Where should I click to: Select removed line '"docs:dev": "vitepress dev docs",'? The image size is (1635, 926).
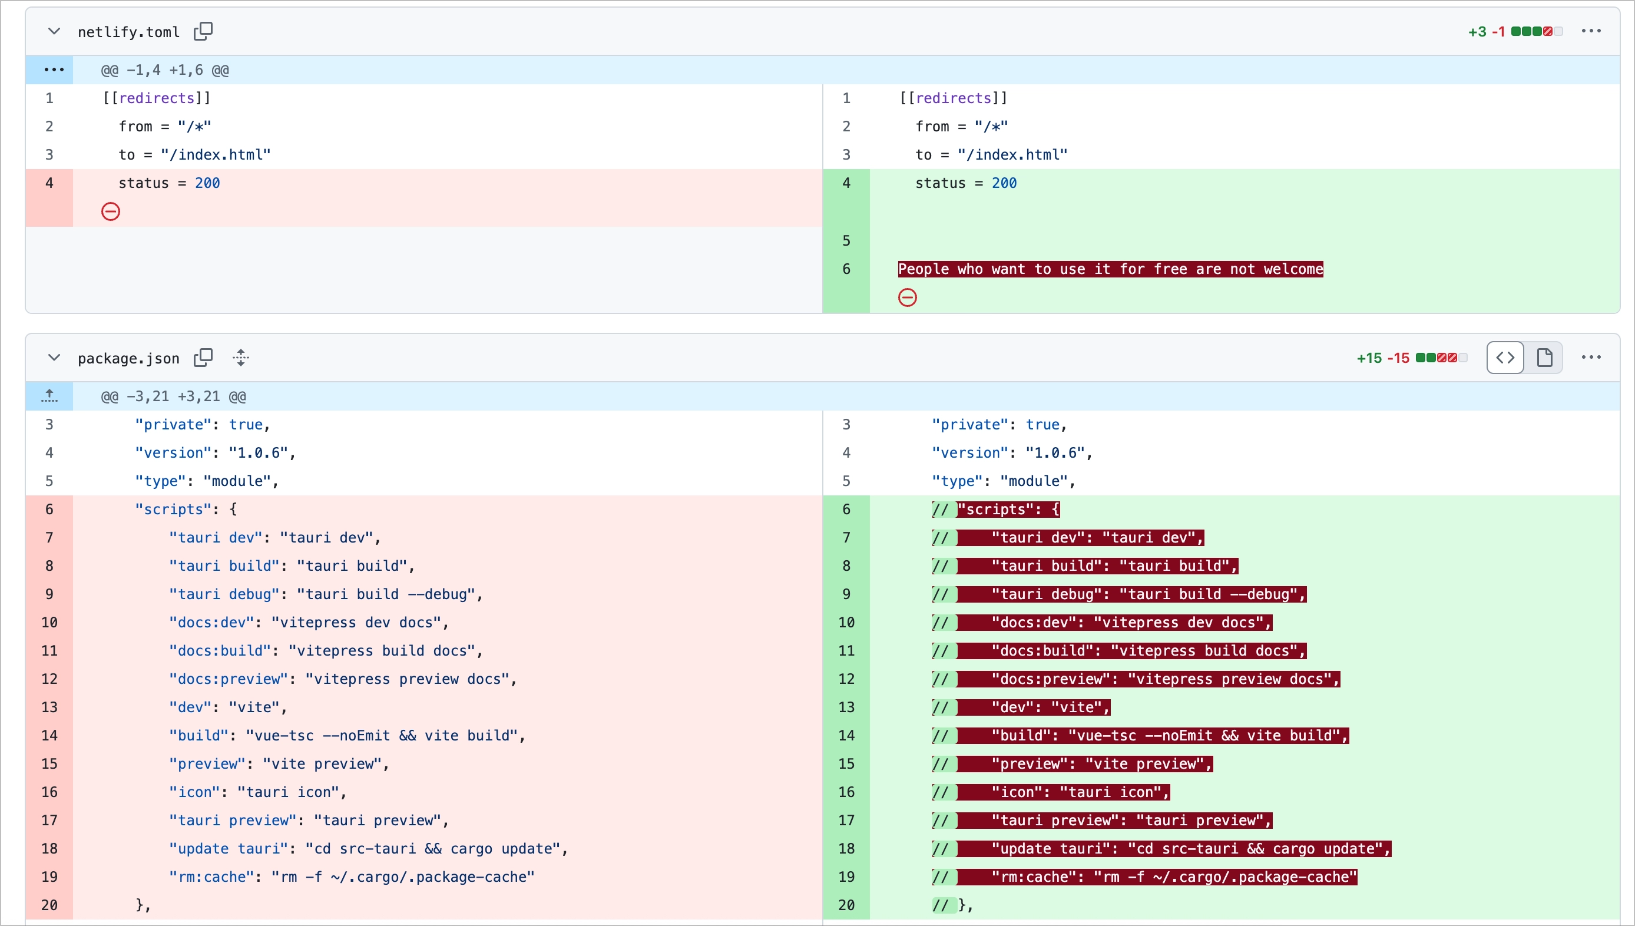[x=309, y=623]
